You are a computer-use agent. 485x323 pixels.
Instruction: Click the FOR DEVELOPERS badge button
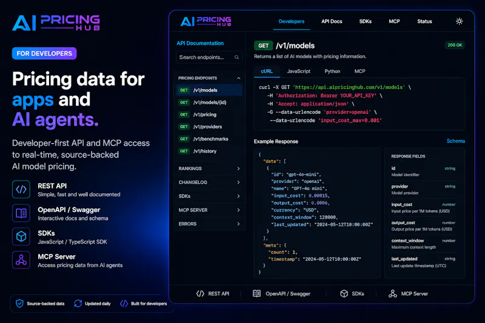click(44, 53)
